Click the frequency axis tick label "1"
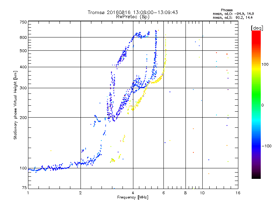Viewport: 280px width, 210px height. [x=28, y=193]
